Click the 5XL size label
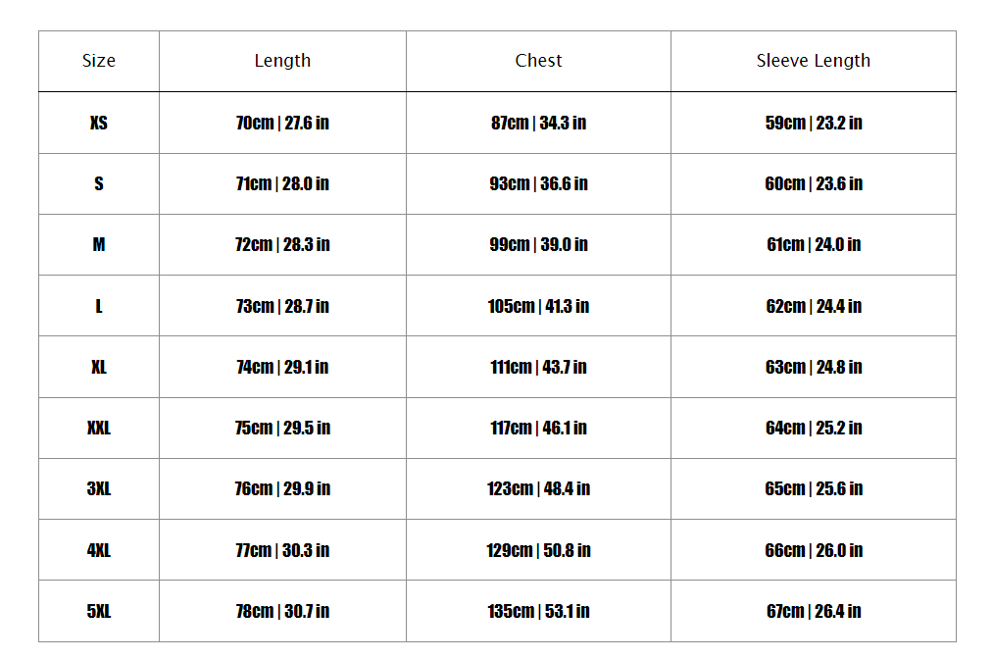Image resolution: width=993 pixels, height=659 pixels. (99, 611)
